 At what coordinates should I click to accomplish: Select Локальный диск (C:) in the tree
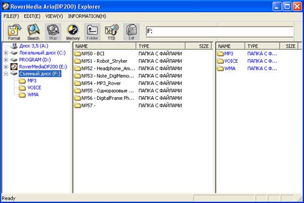coord(42,53)
